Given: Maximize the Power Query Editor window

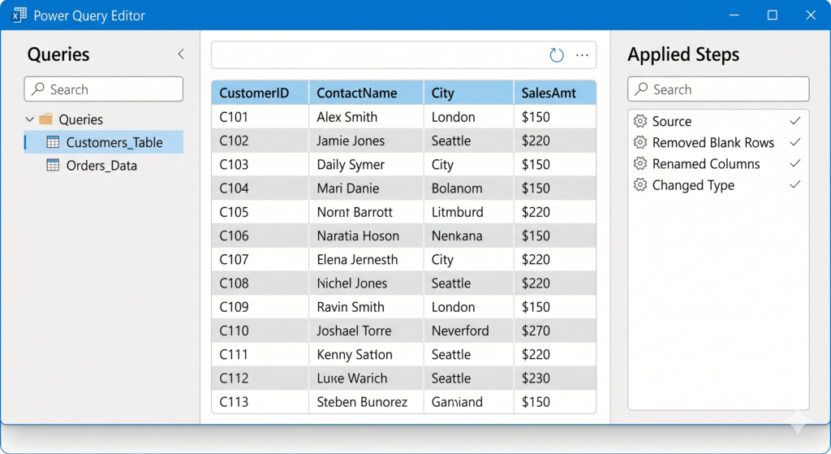Looking at the screenshot, I should point(773,15).
